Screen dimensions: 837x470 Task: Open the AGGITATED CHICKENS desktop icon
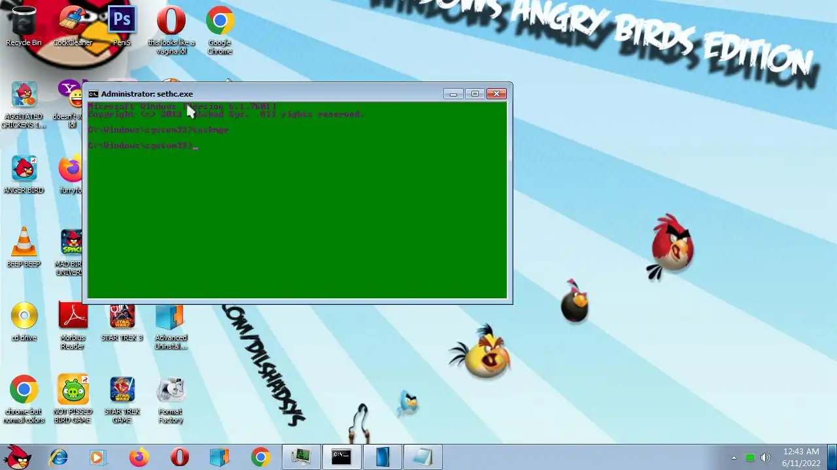click(24, 104)
